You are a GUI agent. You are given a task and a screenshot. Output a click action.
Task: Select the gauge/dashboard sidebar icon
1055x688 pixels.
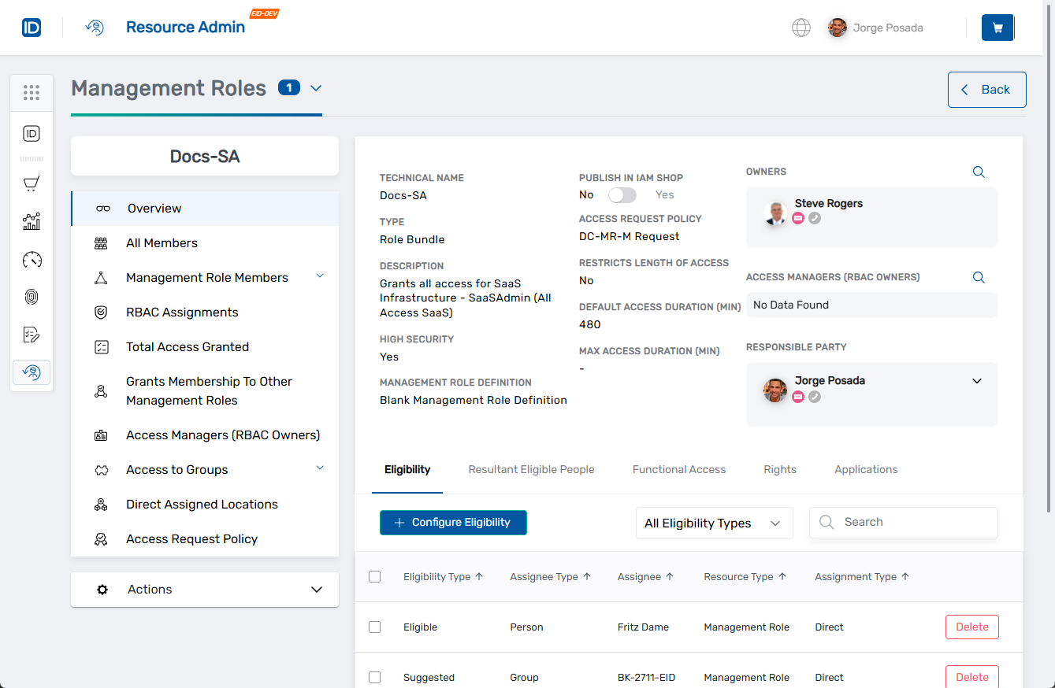[x=32, y=259]
